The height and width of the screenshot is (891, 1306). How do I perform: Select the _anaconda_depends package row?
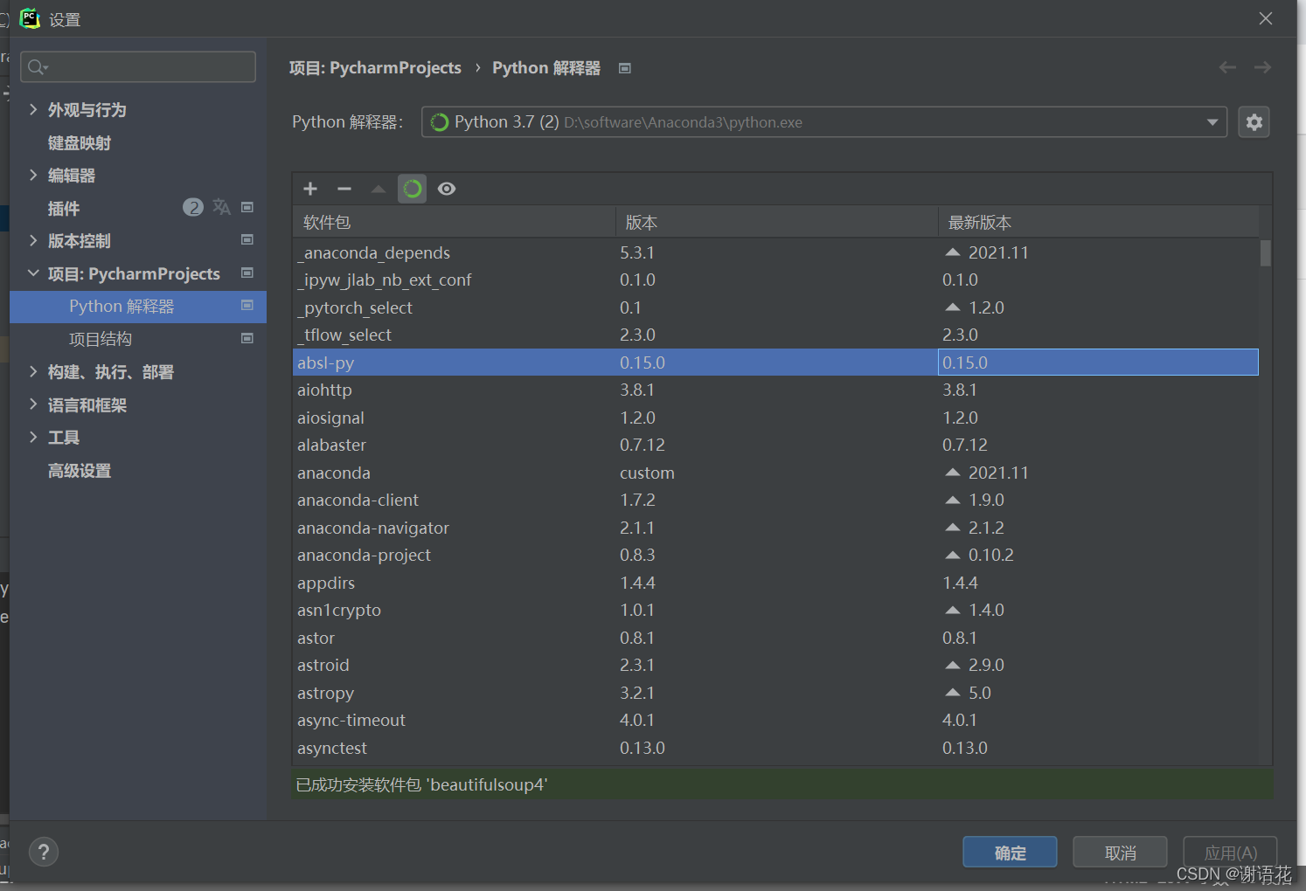[776, 252]
